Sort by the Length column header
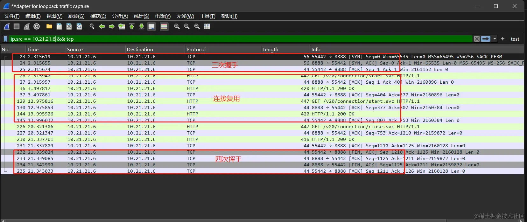Screen dimensions: 527x222 click(285, 49)
